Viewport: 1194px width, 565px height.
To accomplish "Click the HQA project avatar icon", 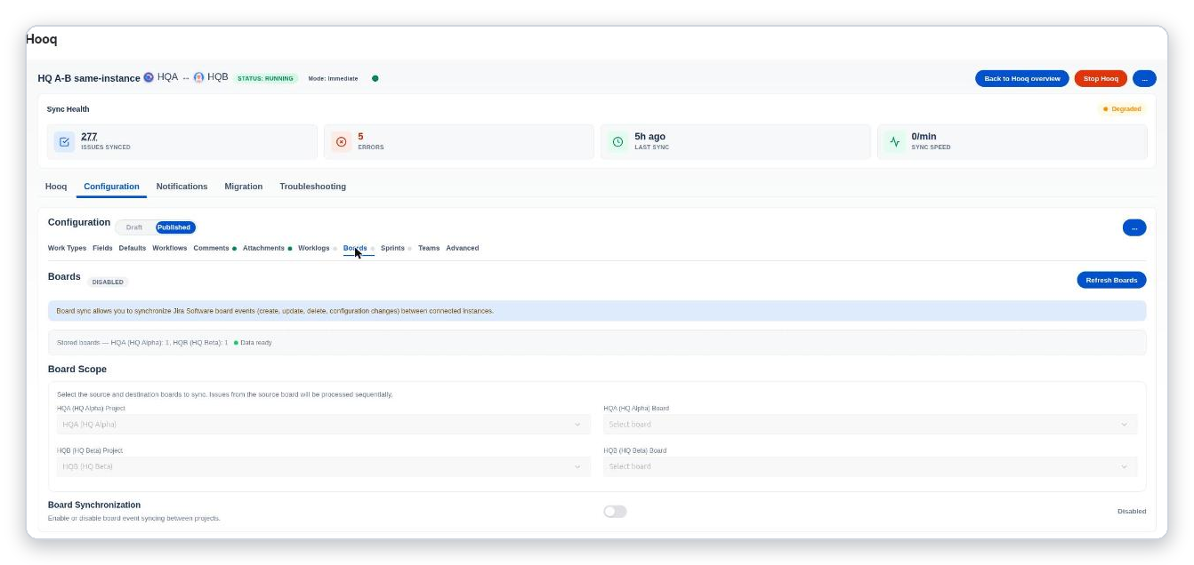I will coord(149,78).
